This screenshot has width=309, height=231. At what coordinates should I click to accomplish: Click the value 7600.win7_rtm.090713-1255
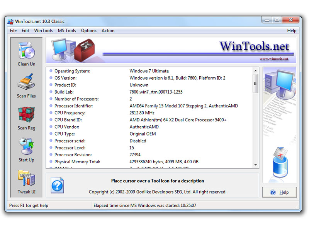coord(156,92)
